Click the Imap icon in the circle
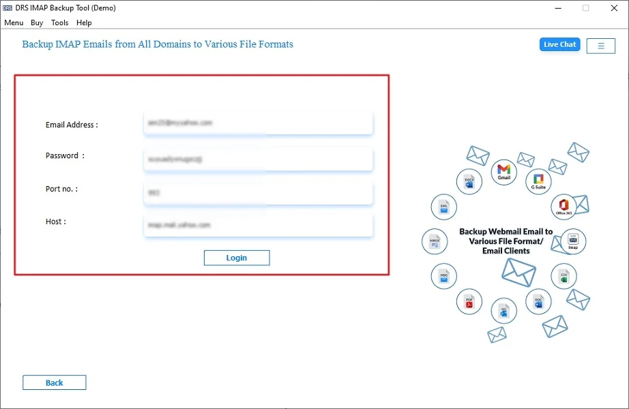This screenshot has height=409, width=629. click(x=573, y=241)
